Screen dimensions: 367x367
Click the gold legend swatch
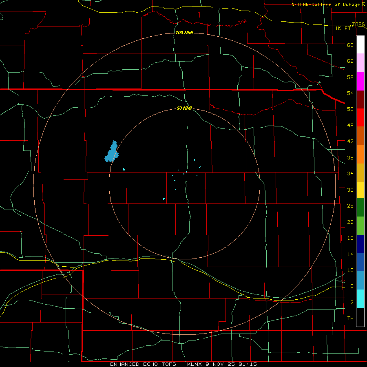pyautogui.click(x=360, y=173)
